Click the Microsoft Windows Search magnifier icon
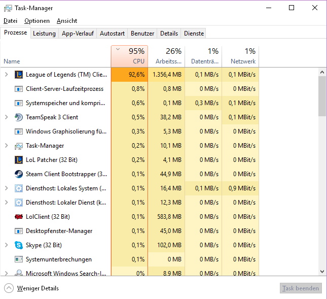The height and width of the screenshot is (299, 327). coord(19,273)
